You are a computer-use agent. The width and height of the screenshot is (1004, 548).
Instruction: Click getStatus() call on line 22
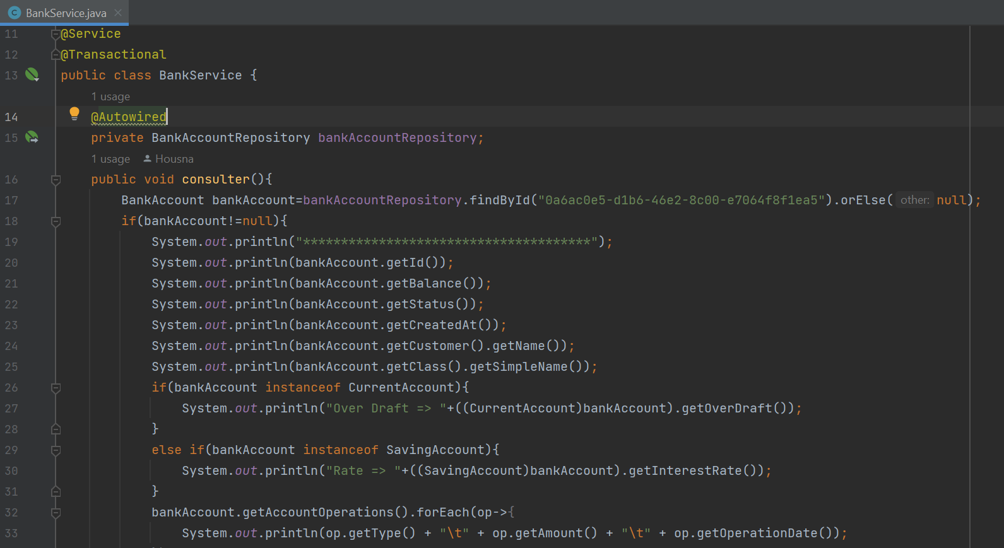pos(428,304)
